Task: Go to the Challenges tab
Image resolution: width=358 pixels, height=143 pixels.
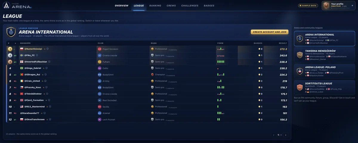Action: pos(190,6)
